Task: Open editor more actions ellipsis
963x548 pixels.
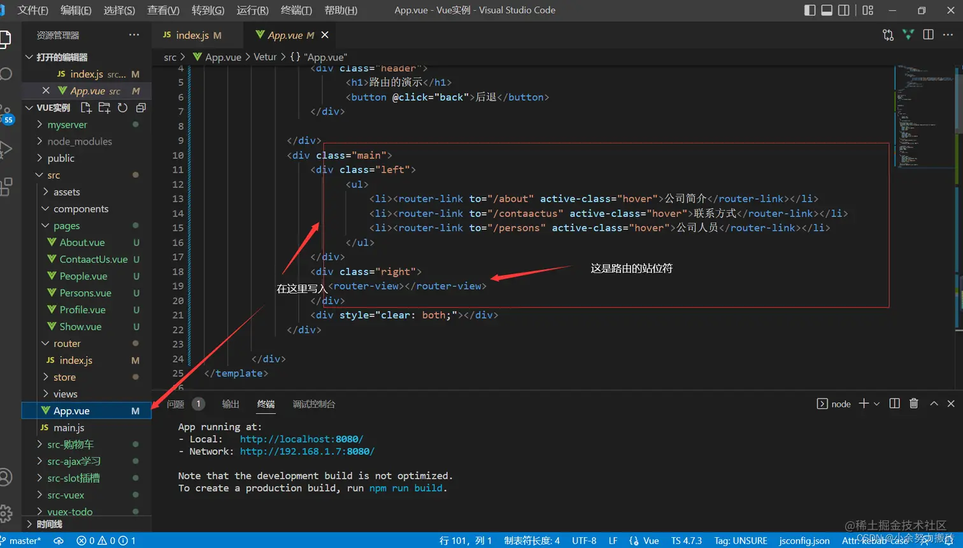Action: point(948,35)
